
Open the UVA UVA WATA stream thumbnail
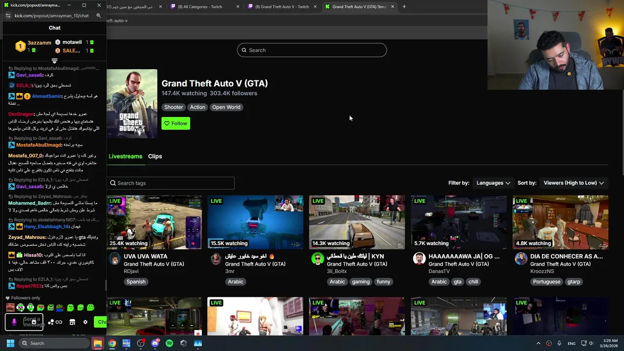tap(154, 222)
